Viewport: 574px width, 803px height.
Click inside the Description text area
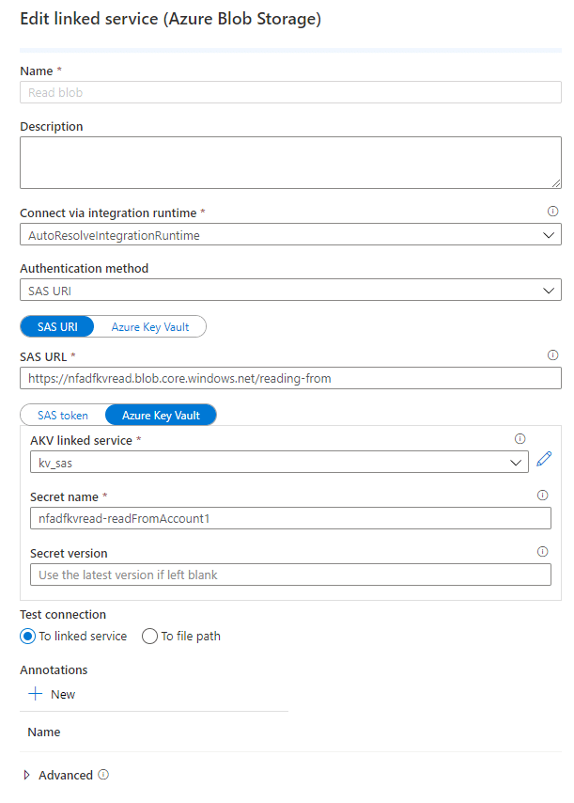(x=290, y=163)
